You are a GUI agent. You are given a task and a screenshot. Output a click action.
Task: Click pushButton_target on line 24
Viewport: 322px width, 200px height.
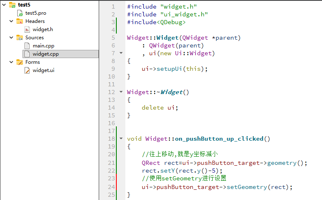tap(188, 187)
